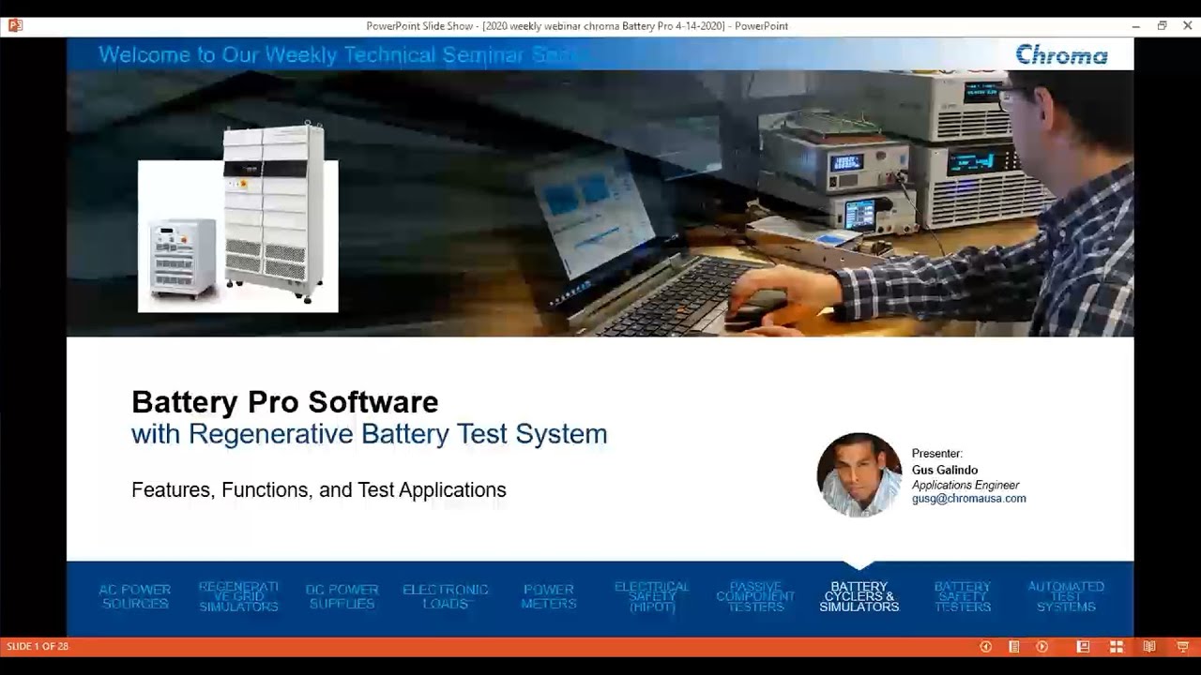
Task: Open the AC Power Sources tab
Action: (135, 596)
